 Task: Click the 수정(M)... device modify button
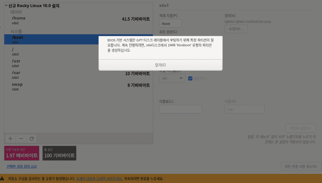pyautogui.click(x=236, y=29)
